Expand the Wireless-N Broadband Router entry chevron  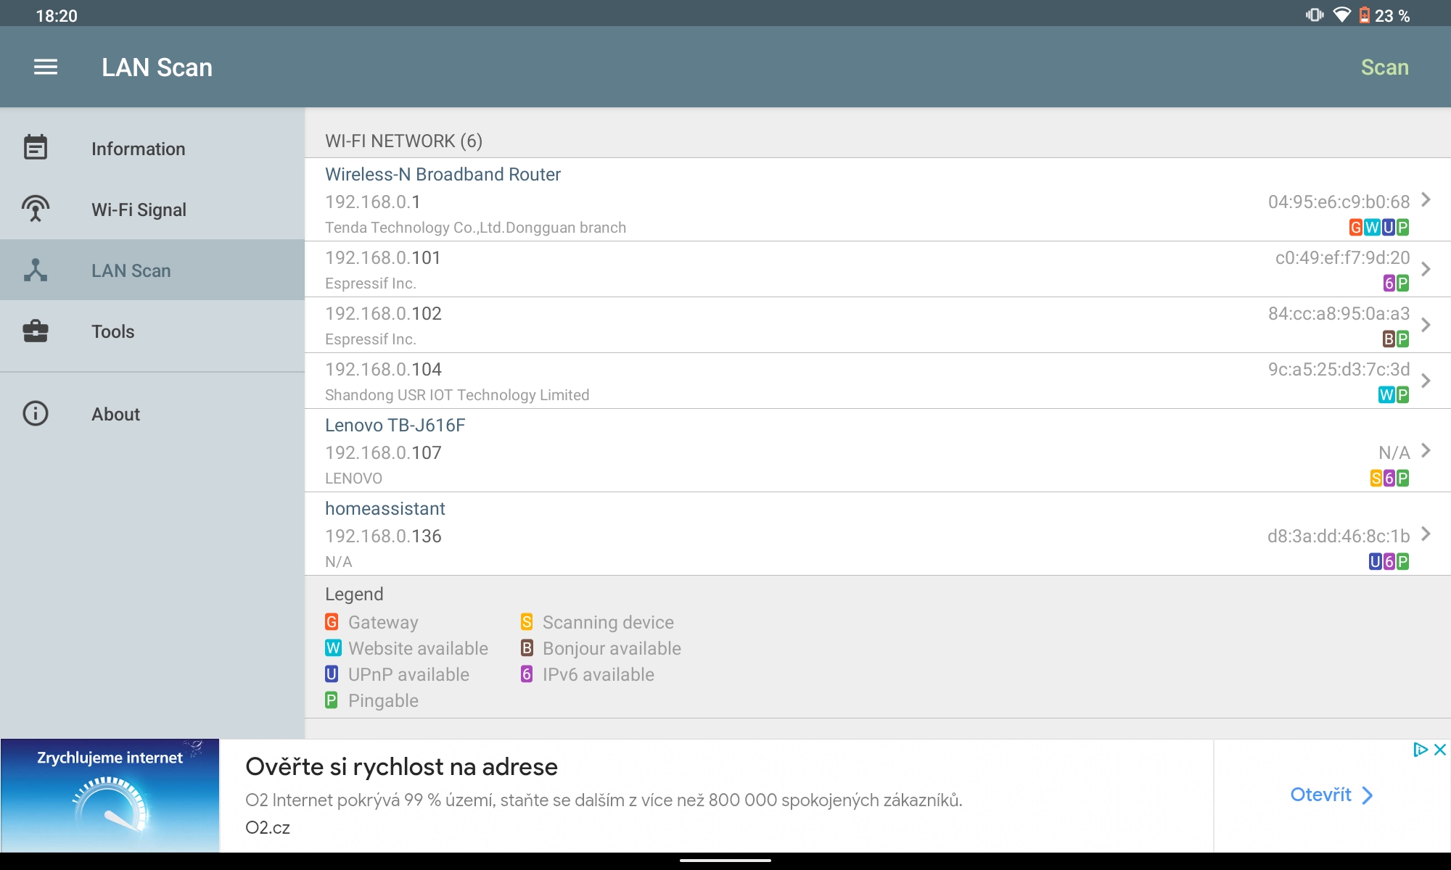coord(1426,199)
